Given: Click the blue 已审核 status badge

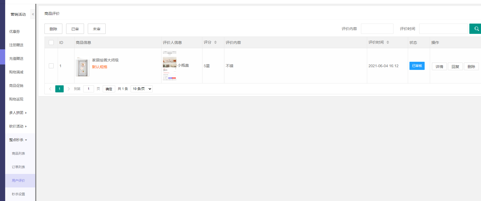Looking at the screenshot, I should pos(417,66).
